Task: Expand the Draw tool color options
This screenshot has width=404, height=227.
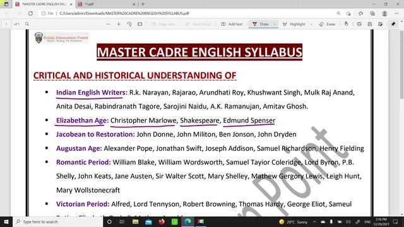Action: tap(275, 24)
